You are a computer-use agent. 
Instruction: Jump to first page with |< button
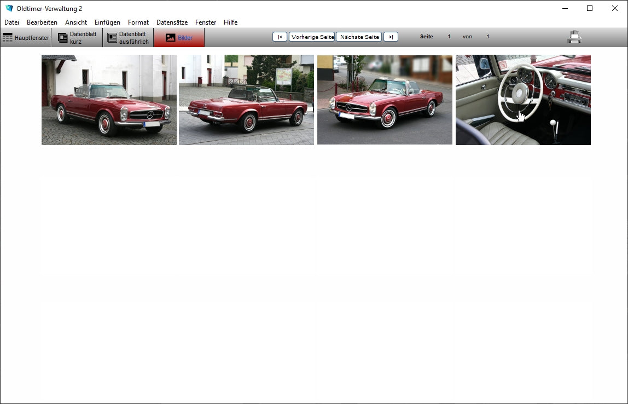tap(280, 37)
